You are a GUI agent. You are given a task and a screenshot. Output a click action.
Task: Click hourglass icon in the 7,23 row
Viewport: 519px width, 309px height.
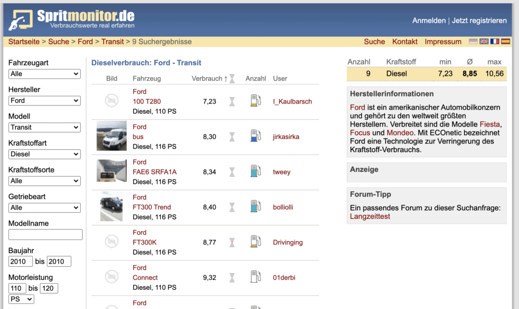(x=232, y=101)
